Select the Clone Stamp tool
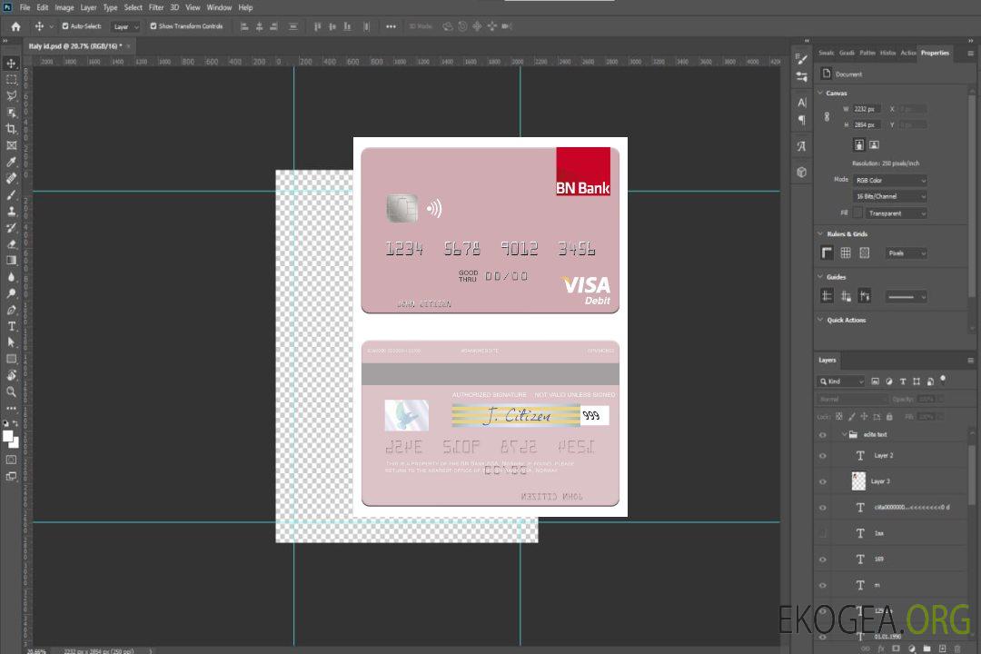The height and width of the screenshot is (654, 981). [11, 212]
